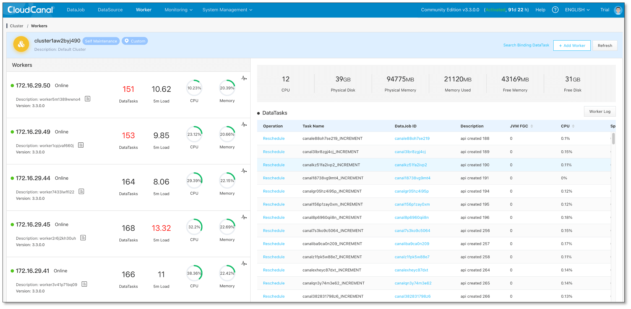This screenshot has width=631, height=309.
Task: Click the Add Worker button
Action: point(572,46)
